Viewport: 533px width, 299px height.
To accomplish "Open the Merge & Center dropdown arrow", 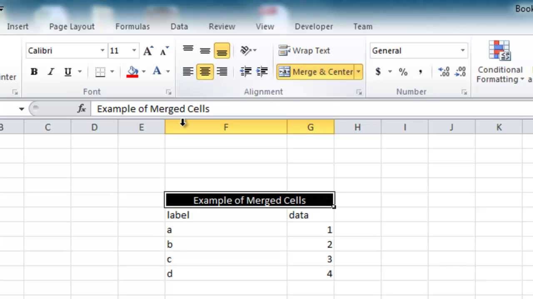I will tap(359, 71).
